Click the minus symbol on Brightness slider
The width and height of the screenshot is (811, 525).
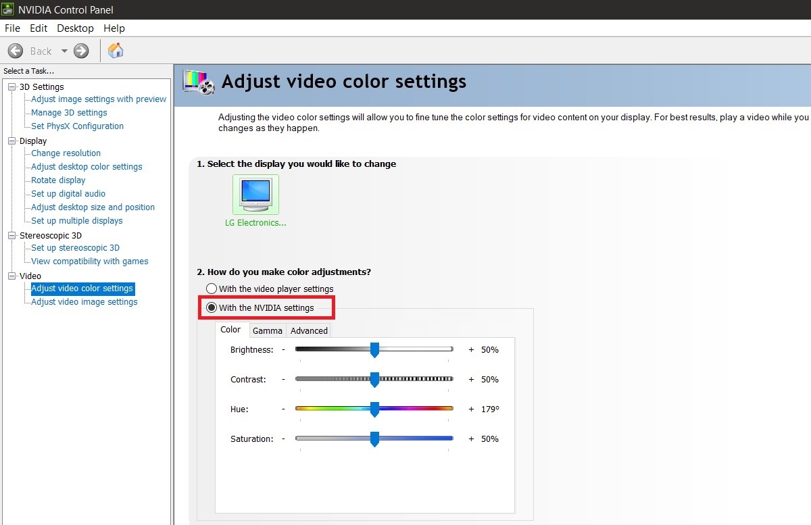[283, 349]
